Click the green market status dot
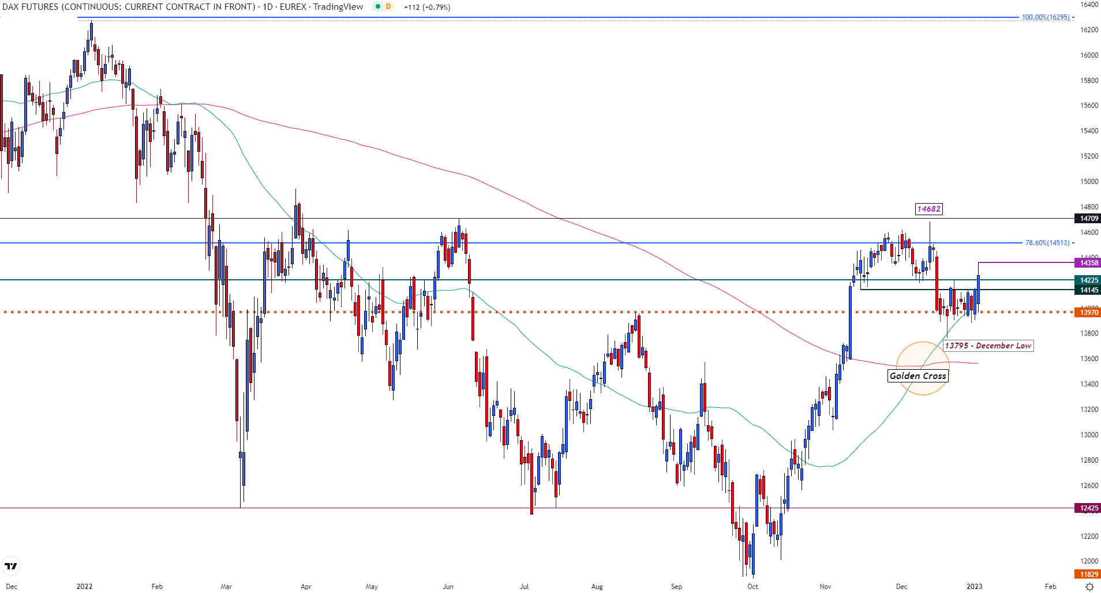This screenshot has width=1101, height=593. (377, 7)
